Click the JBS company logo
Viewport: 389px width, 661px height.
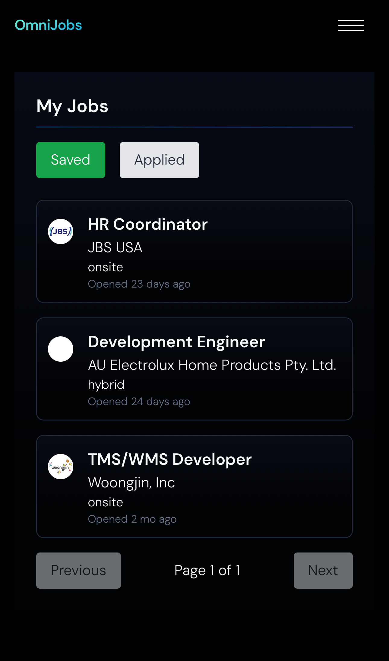click(61, 231)
